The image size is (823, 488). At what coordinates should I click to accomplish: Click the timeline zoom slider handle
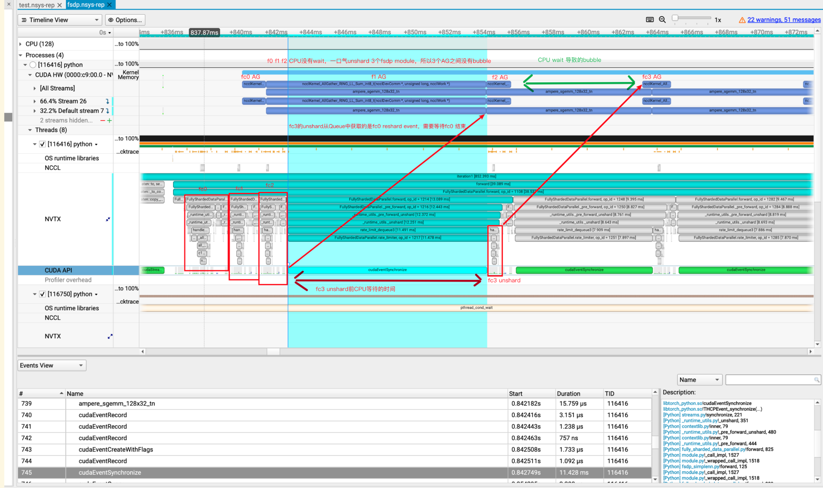click(675, 18)
